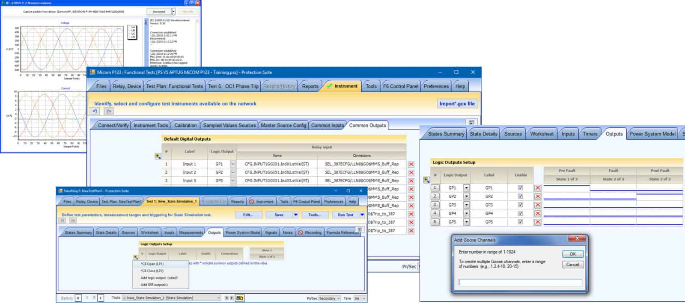Screen dimensions: 685x303
Task: Switch to the Calibration tab
Action: (185, 126)
